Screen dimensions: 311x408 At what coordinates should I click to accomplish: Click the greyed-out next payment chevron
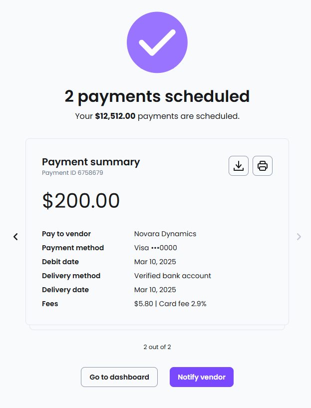(299, 237)
